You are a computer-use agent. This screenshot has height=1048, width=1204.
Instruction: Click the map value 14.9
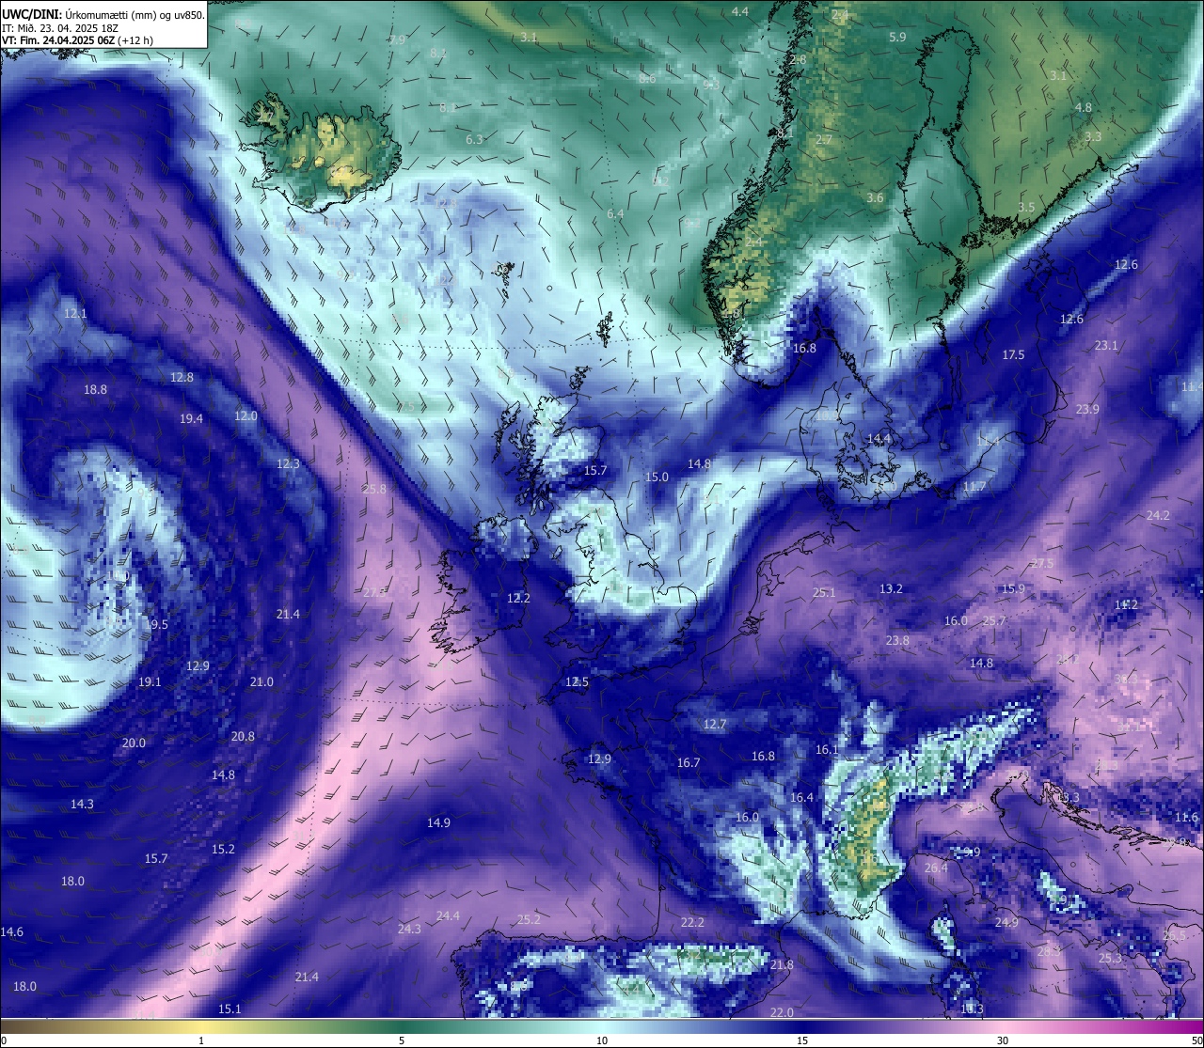tap(438, 822)
